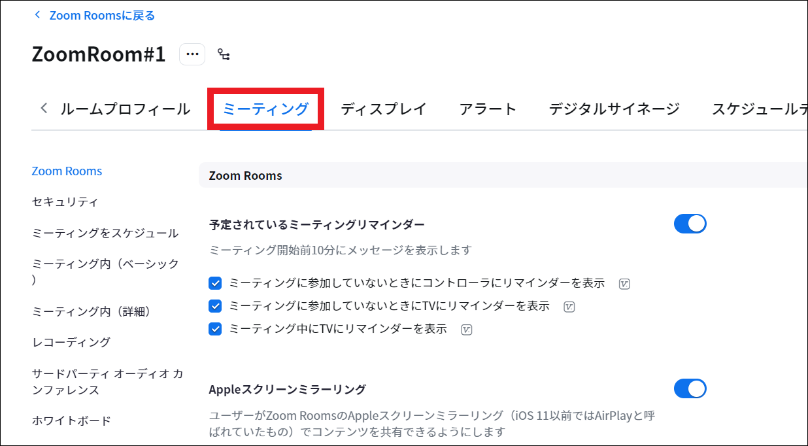Uncheck コントローラにリマインダーを表示 checkbox
808x446 pixels.
point(215,283)
